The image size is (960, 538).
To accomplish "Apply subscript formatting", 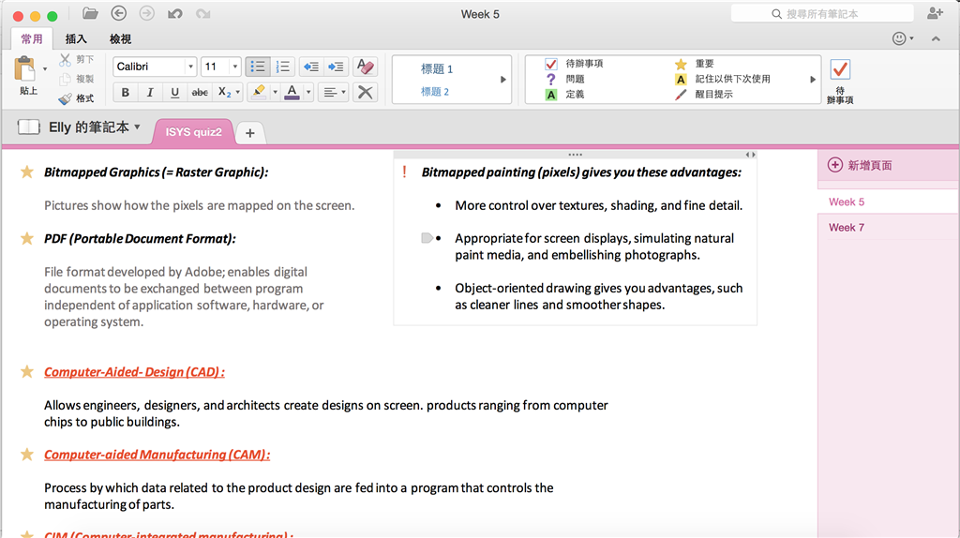I will [224, 93].
